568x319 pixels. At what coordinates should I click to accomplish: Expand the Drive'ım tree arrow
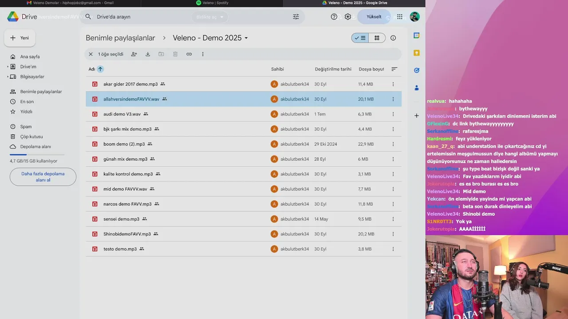click(8, 67)
